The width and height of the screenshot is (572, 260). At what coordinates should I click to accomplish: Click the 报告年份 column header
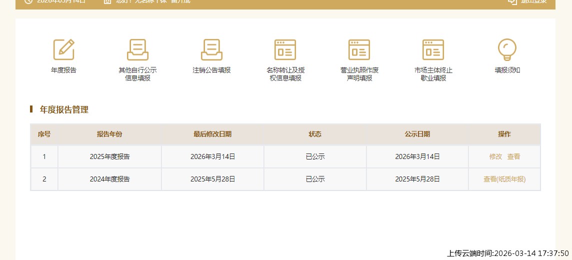(109, 134)
